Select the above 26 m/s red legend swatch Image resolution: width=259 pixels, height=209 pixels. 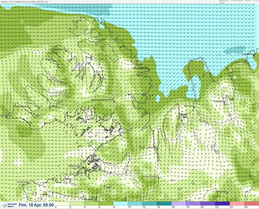point(251,203)
